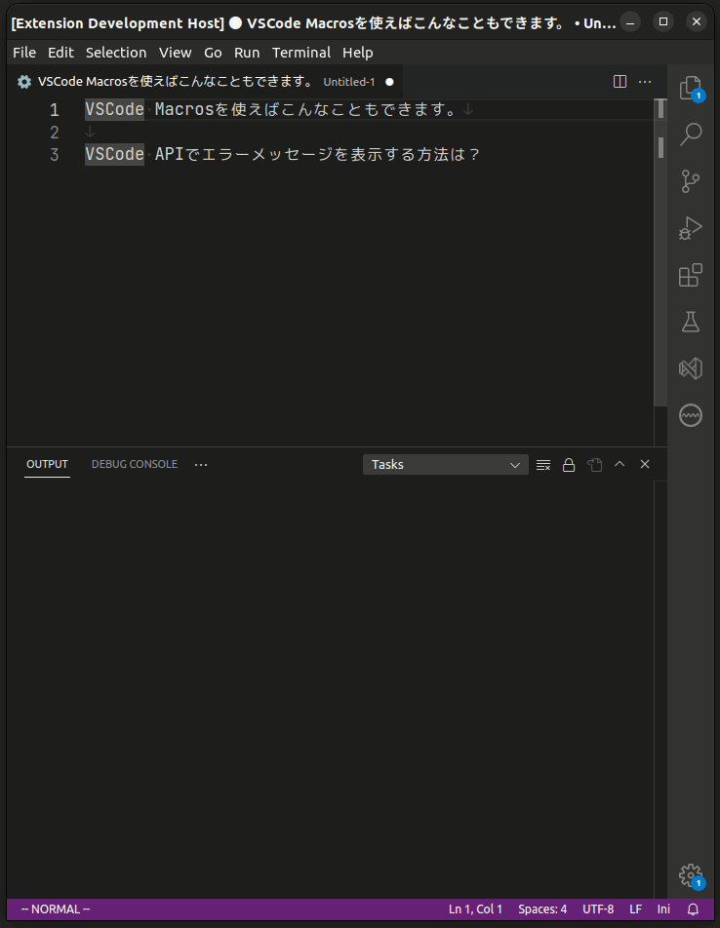The height and width of the screenshot is (928, 720).
Task: Switch to the OUTPUT tab
Action: point(48,465)
